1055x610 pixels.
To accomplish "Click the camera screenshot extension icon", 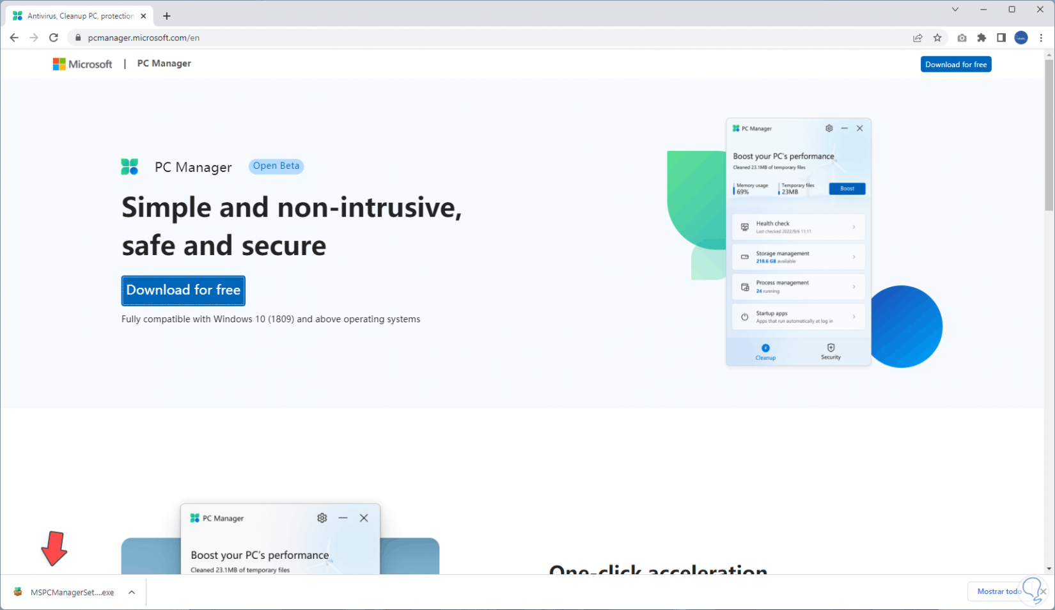I will (962, 38).
